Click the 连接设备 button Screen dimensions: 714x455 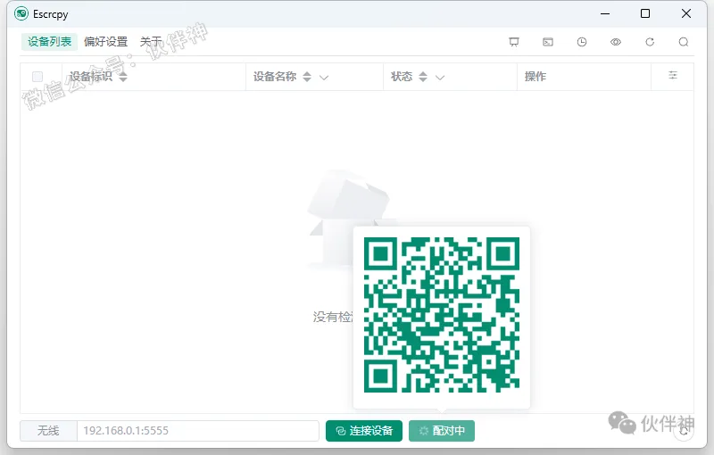tap(364, 430)
